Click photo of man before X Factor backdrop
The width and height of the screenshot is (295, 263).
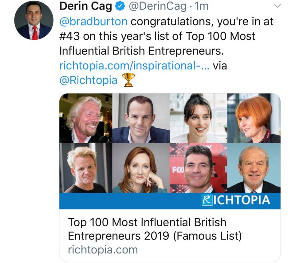198,168
